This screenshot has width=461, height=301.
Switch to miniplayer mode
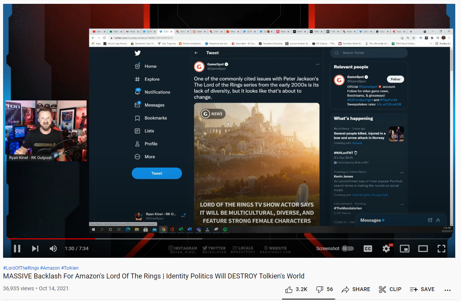404,249
